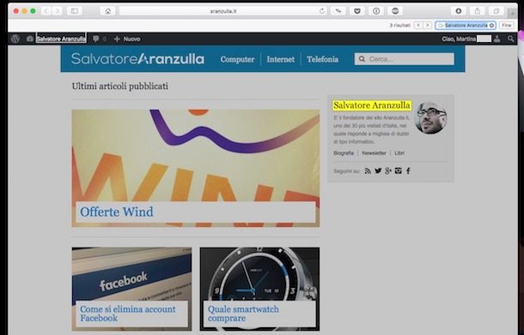Viewport: 524px width, 335px height.
Task: Go back with Safari's back arrow
Action: pos(46,11)
